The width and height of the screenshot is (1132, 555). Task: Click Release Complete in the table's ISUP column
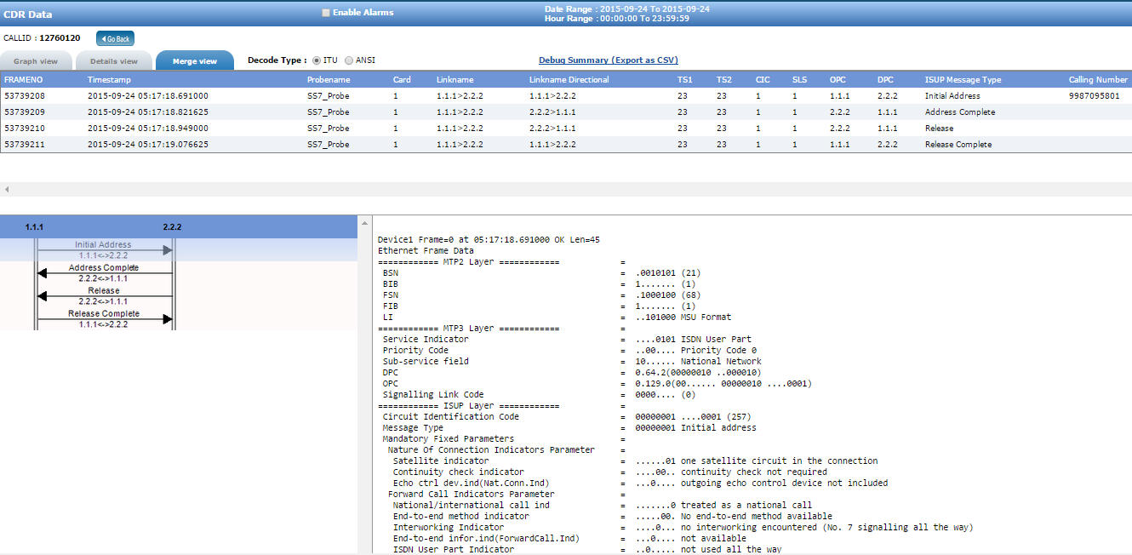point(958,145)
